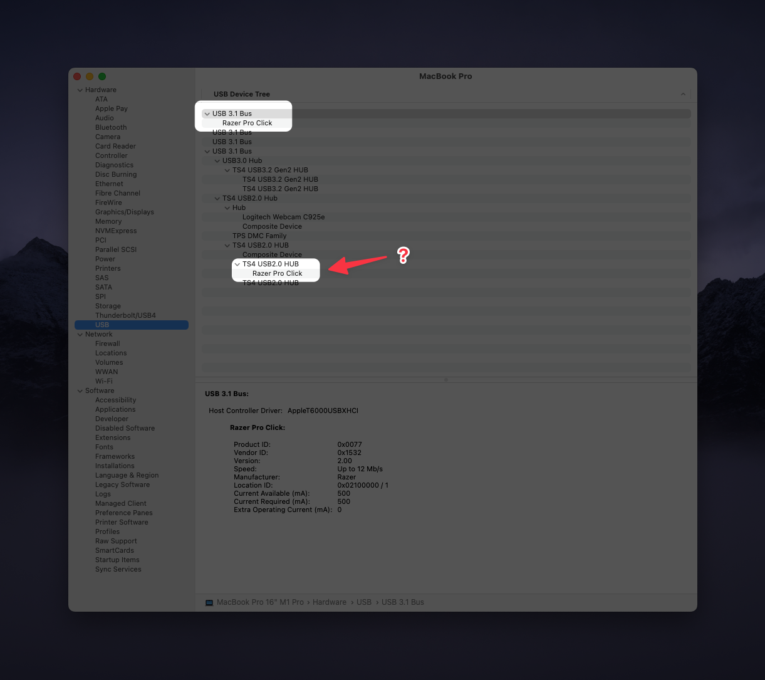
Task: Select Diagnostics in the sidebar
Action: coord(114,165)
